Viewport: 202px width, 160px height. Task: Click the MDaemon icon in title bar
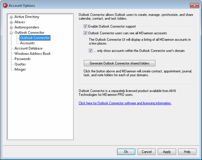point(5,5)
